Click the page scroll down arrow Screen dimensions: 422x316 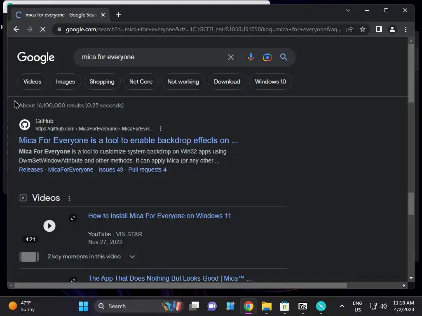pos(411,278)
